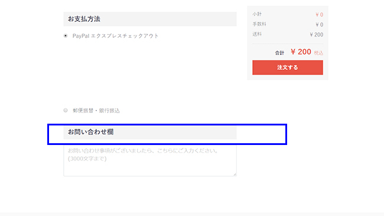Click the red ¥ 200 total amount

pyautogui.click(x=301, y=52)
